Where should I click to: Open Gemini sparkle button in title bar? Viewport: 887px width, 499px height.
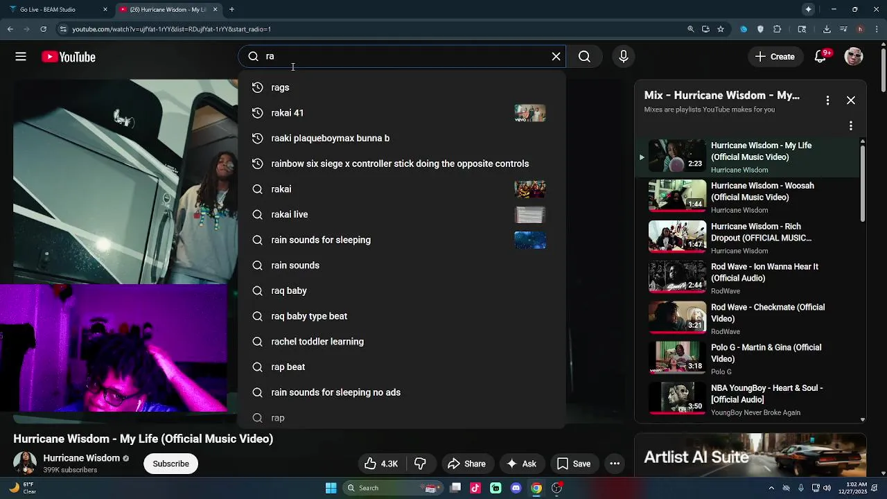(x=809, y=10)
